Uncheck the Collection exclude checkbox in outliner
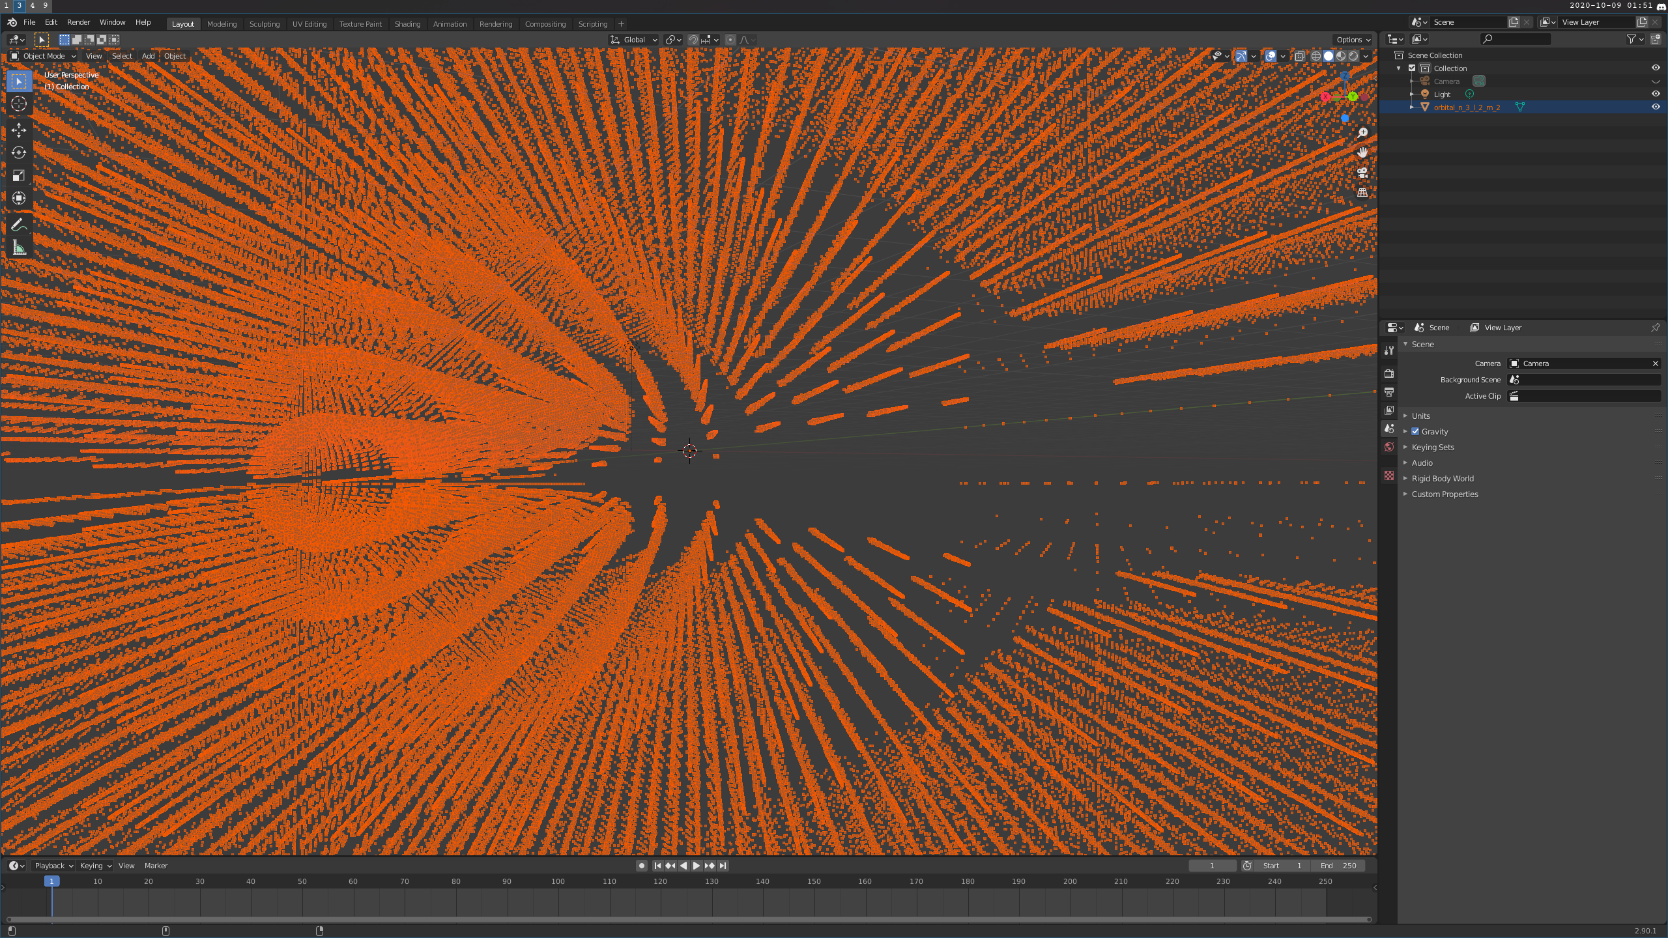This screenshot has width=1668, height=938. (x=1412, y=68)
